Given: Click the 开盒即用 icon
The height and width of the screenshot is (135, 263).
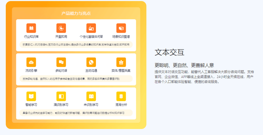Looking at the screenshot, I should (61, 28).
